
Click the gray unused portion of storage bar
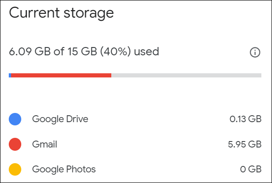[x=186, y=75]
